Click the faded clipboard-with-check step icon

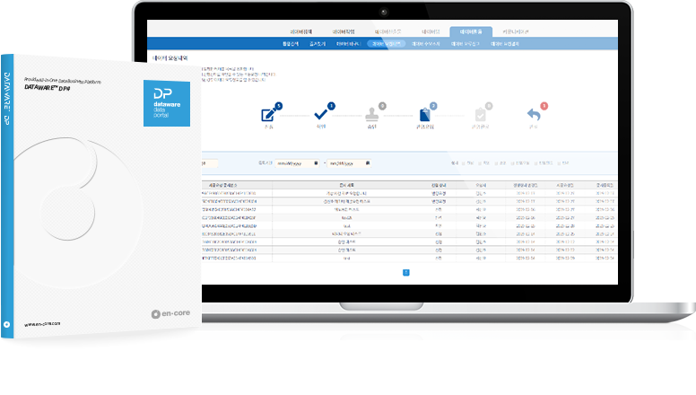480,115
